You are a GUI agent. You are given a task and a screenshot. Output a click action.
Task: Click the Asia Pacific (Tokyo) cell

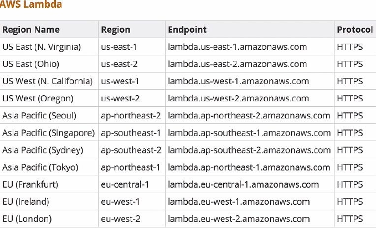click(40, 167)
